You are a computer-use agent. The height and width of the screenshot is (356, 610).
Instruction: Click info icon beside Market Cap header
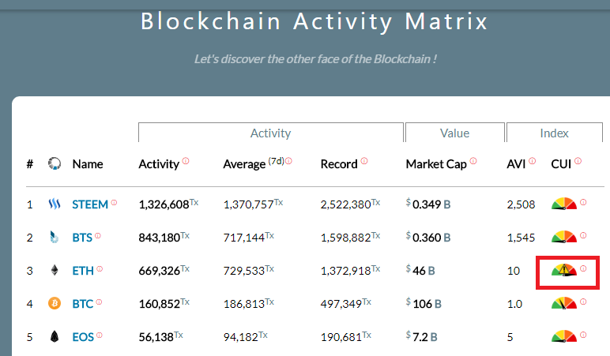[x=473, y=161]
